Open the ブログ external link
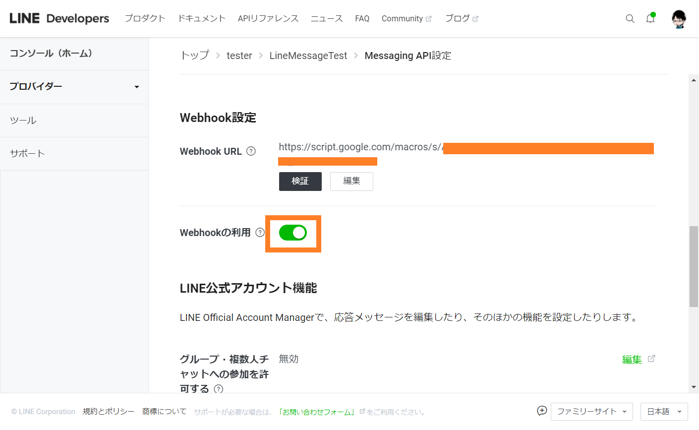Image resolution: width=699 pixels, height=430 pixels. [462, 18]
